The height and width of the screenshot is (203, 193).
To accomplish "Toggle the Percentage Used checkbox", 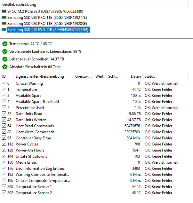I will (4, 107).
